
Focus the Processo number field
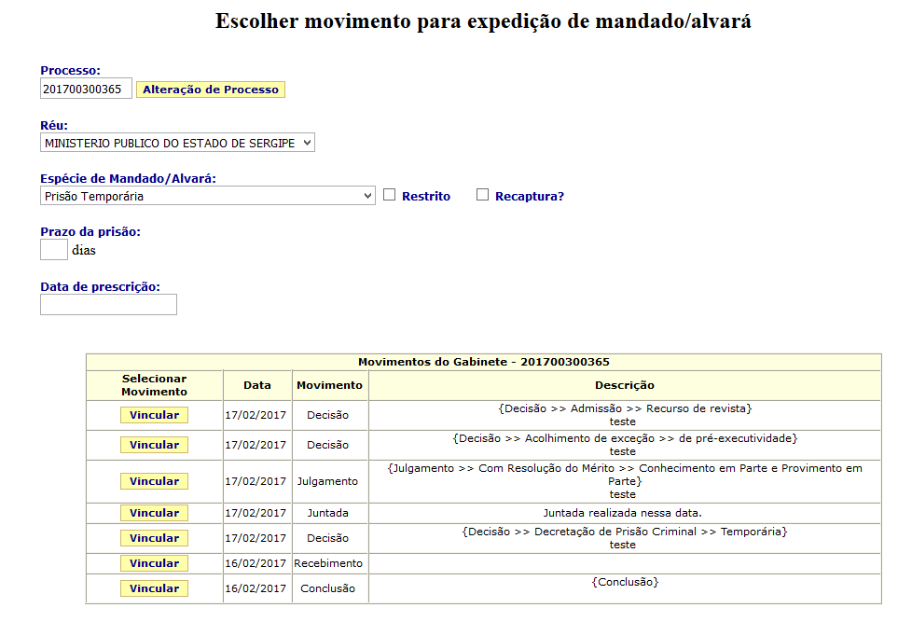[x=86, y=90]
